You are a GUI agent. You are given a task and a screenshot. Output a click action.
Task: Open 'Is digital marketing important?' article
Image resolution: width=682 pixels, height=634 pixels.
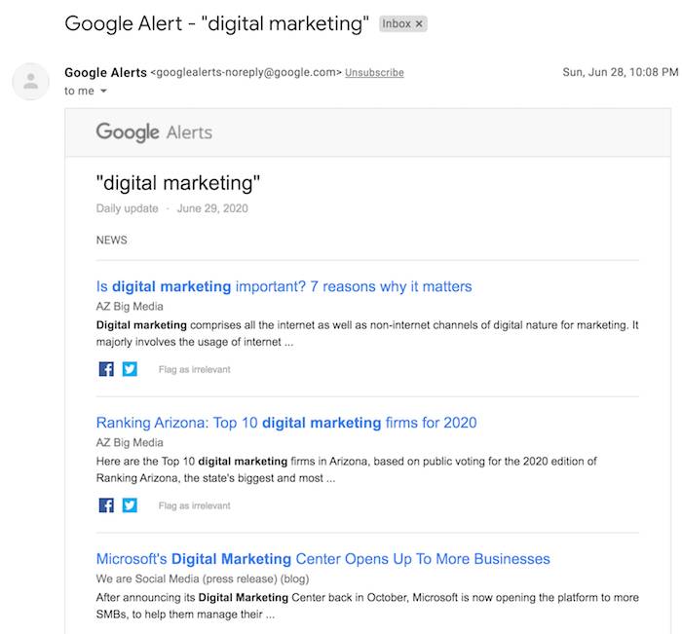284,286
